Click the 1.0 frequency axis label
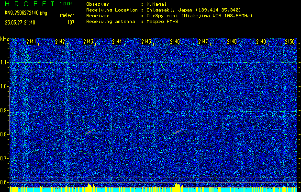Image resolution: width=301 pixels, height=192 pixels. click(4, 87)
